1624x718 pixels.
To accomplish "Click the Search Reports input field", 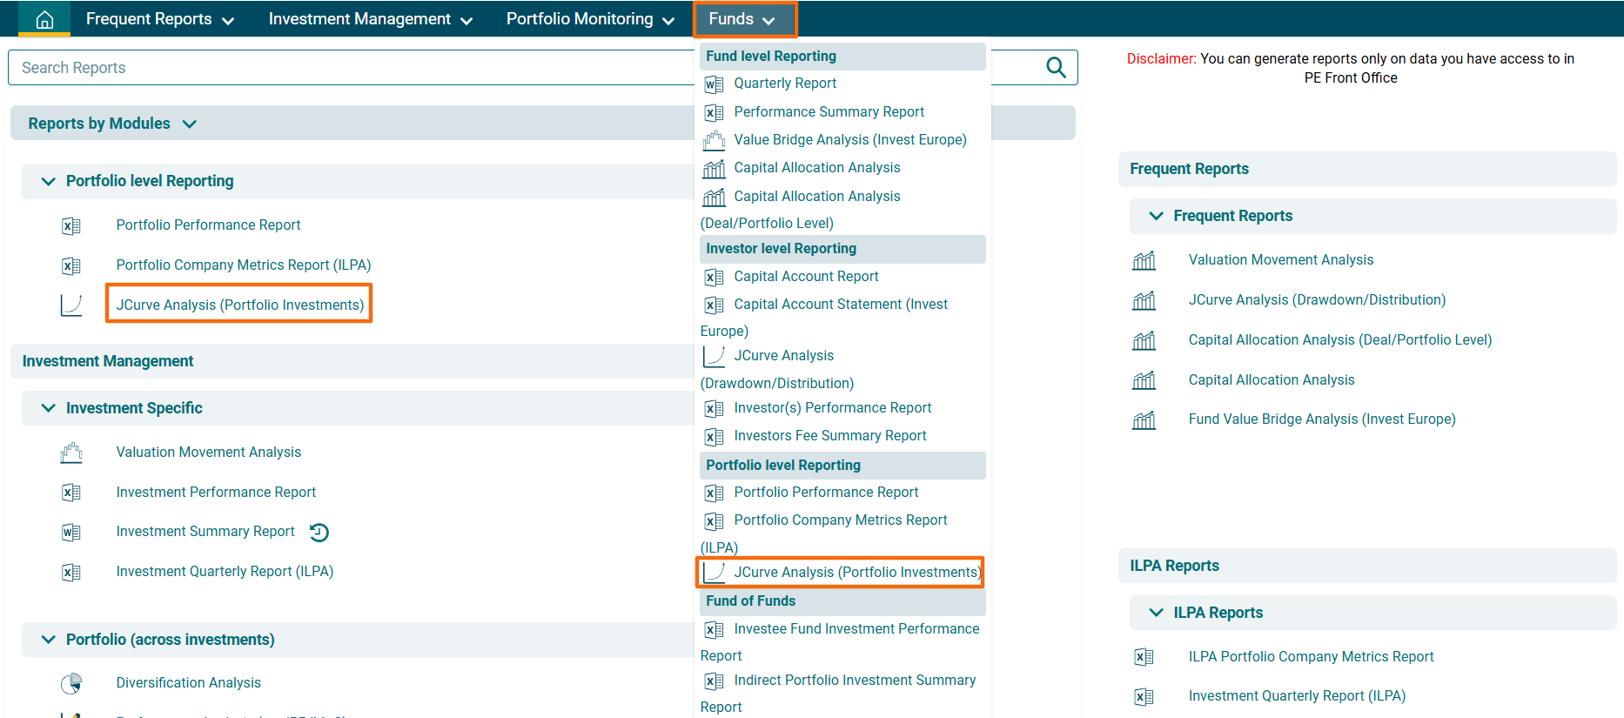I will pos(348,68).
